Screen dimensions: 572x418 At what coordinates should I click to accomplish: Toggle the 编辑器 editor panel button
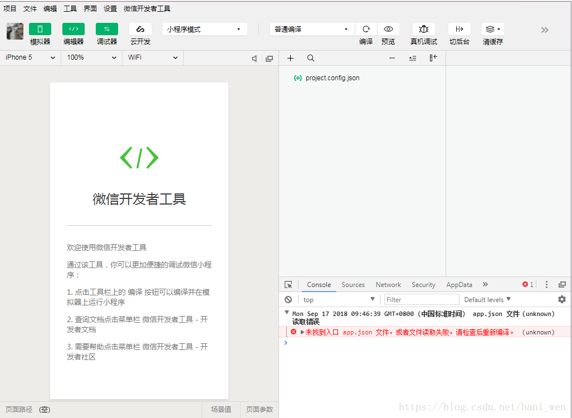(74, 29)
